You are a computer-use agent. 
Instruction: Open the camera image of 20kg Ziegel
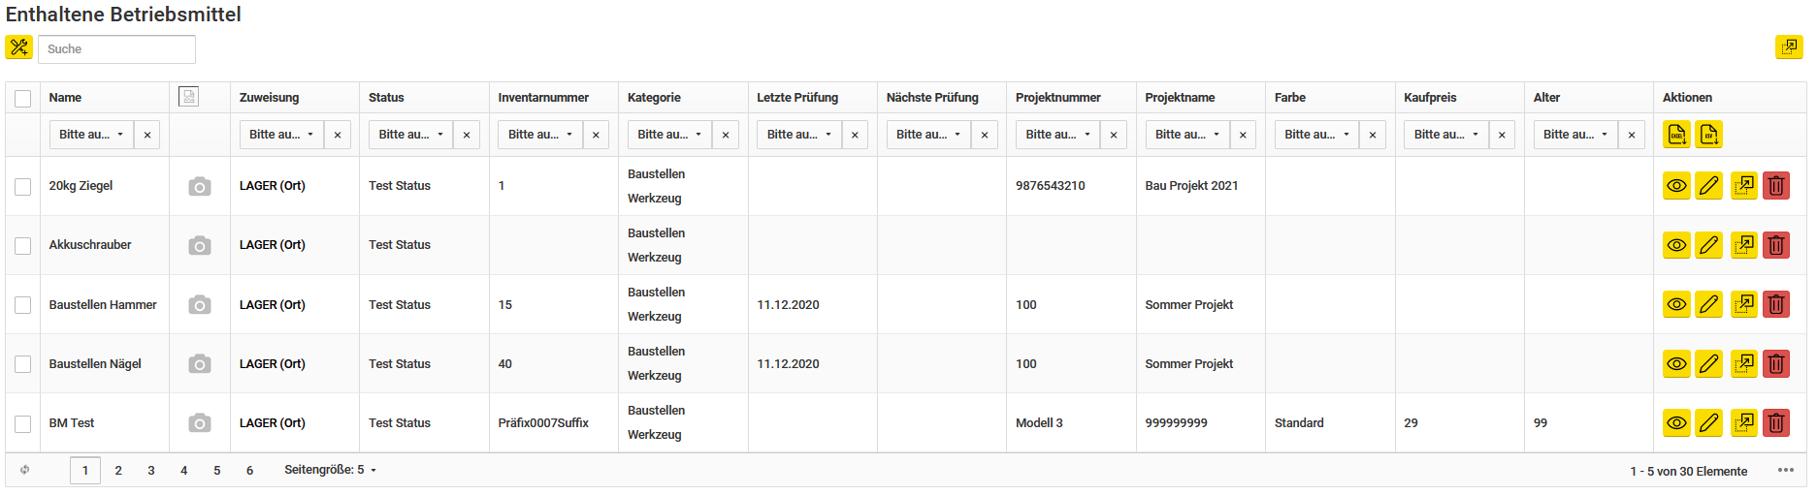click(x=199, y=186)
